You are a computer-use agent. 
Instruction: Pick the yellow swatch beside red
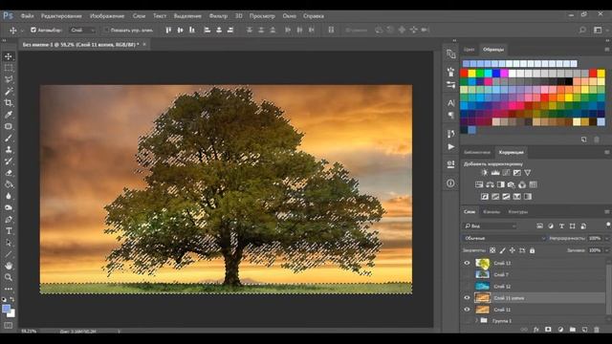(x=471, y=73)
